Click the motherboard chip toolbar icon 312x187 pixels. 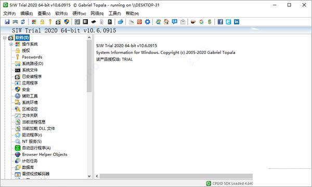pos(77,22)
